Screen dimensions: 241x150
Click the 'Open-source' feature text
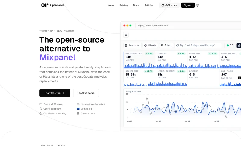[88, 113]
